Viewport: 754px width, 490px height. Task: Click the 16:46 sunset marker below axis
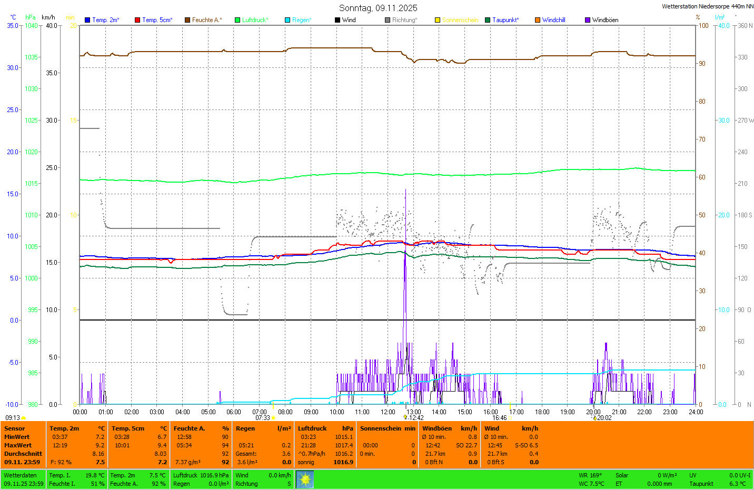(499, 418)
